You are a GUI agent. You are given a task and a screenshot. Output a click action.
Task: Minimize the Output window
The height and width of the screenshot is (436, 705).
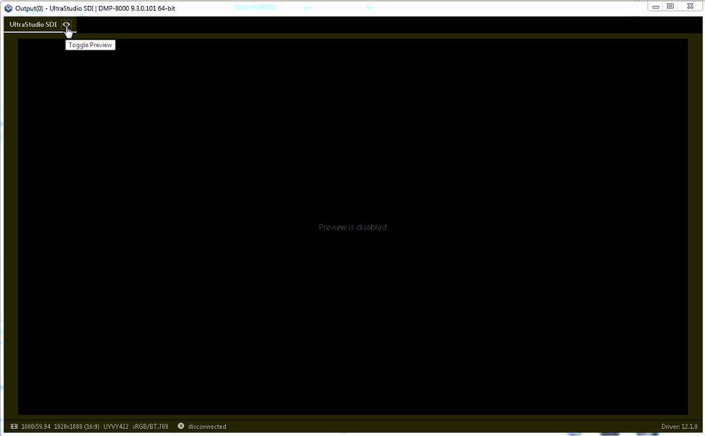tap(656, 7)
